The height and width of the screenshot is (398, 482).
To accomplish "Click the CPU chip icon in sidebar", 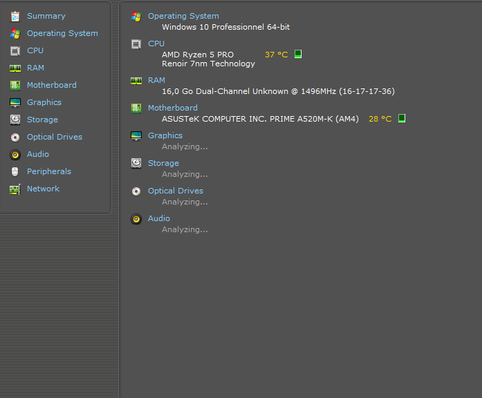I will 15,50.
